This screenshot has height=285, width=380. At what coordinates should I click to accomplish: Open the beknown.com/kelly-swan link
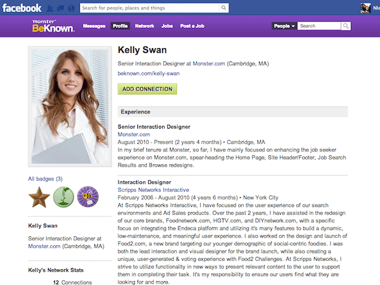(149, 73)
